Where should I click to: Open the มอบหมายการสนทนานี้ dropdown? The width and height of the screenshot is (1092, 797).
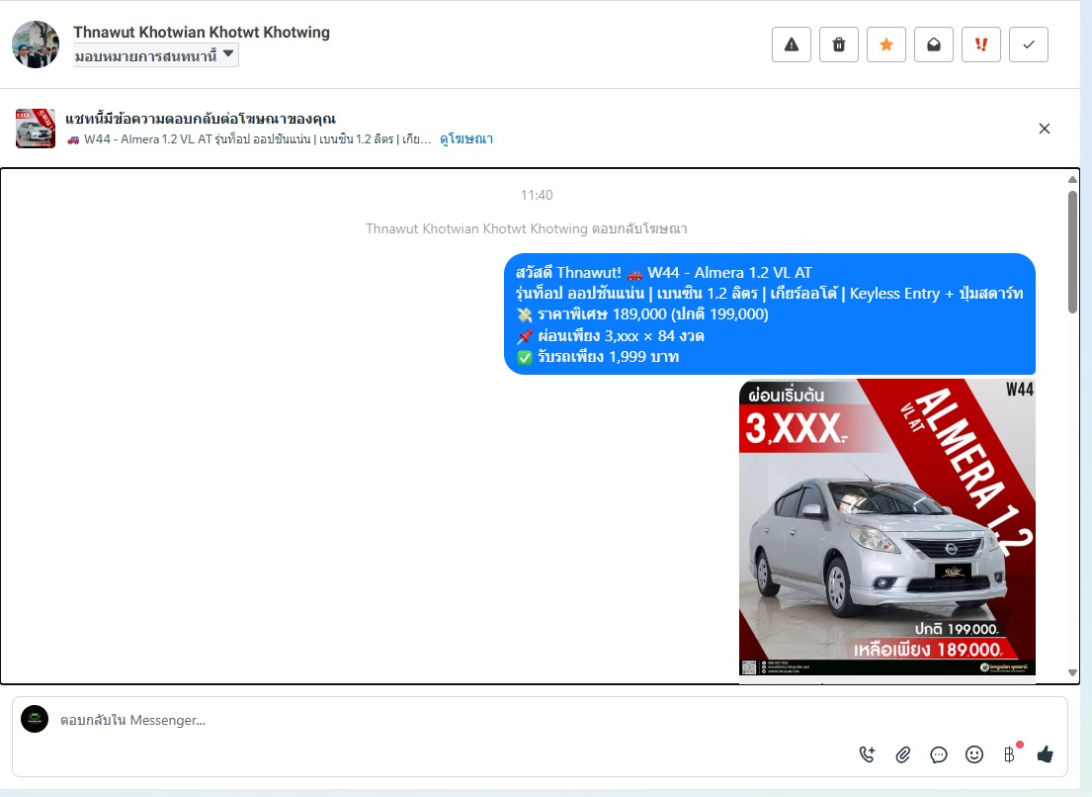(x=155, y=55)
